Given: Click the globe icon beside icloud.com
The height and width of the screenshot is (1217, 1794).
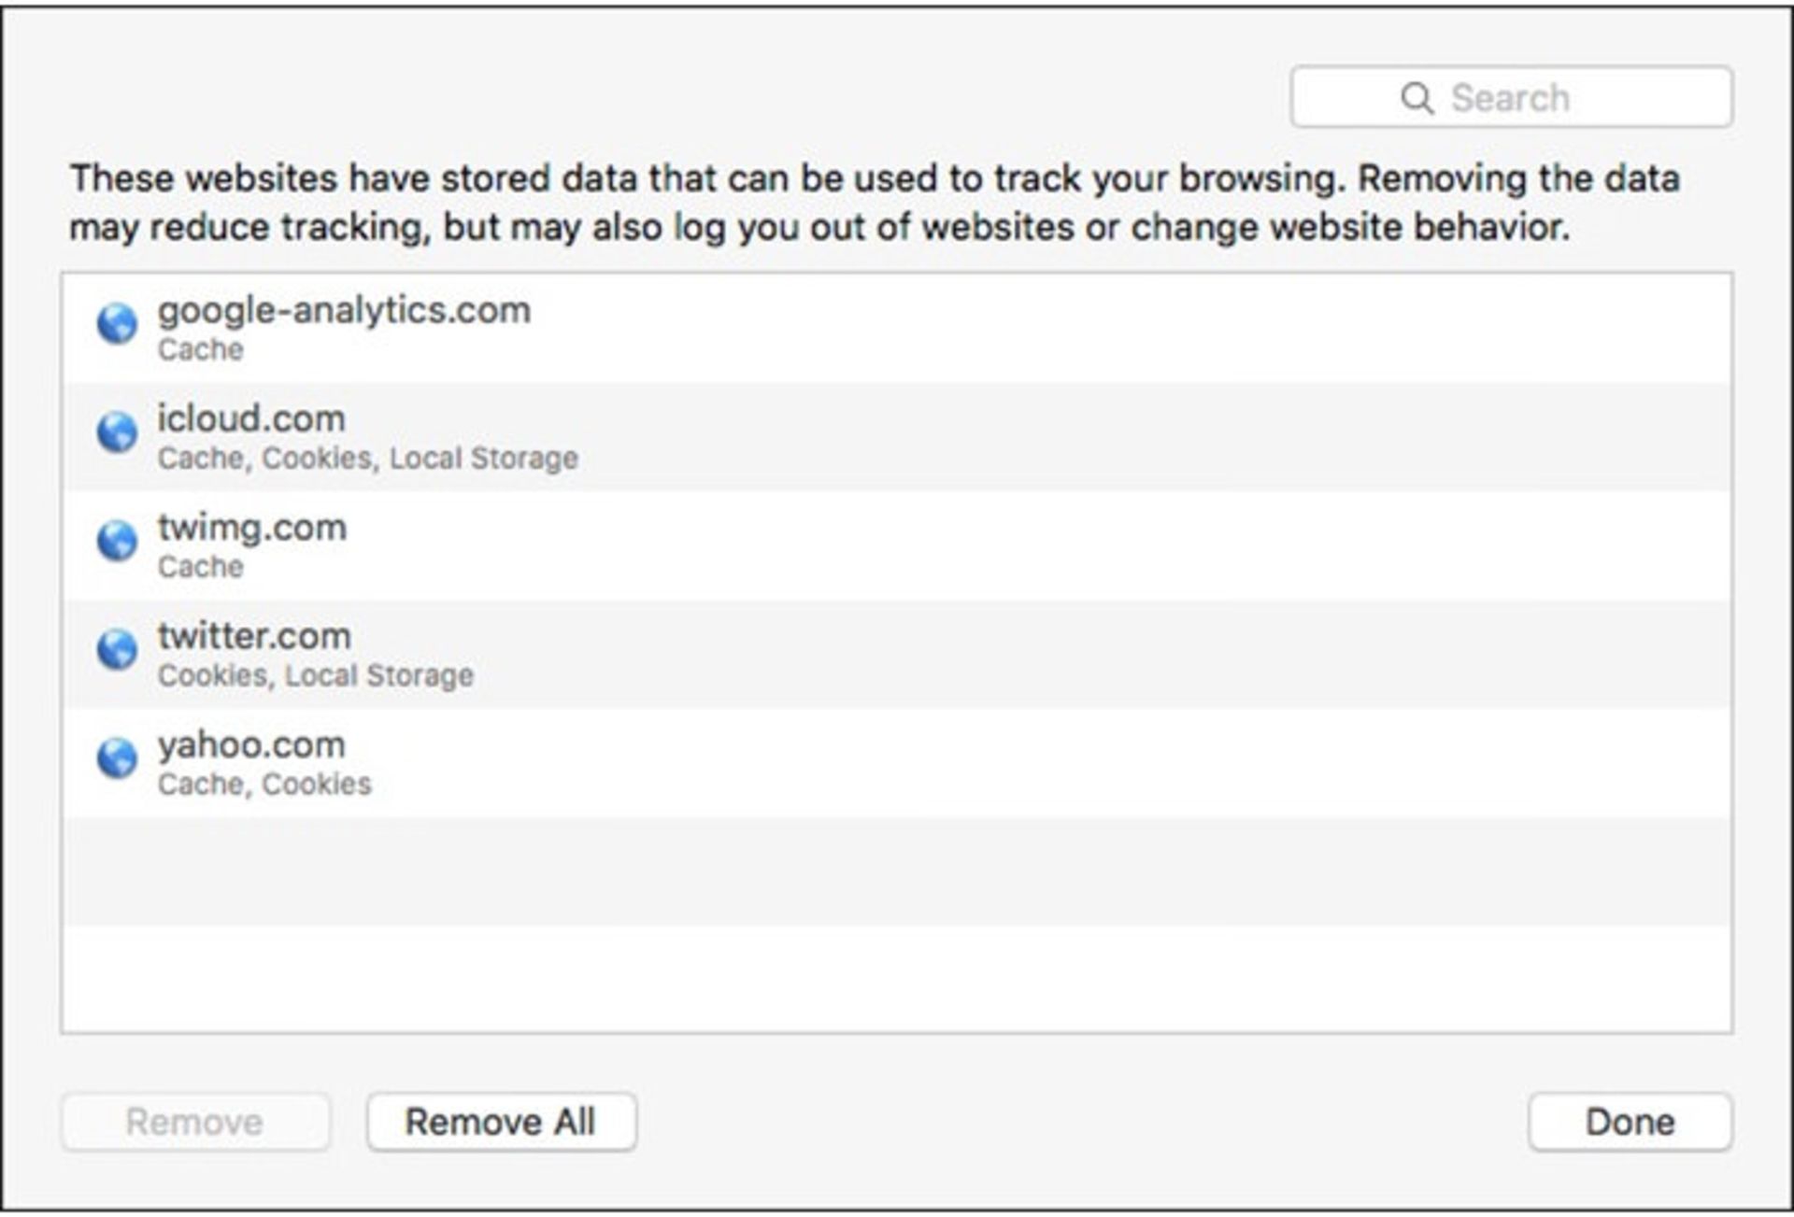Looking at the screenshot, I should point(117,432).
